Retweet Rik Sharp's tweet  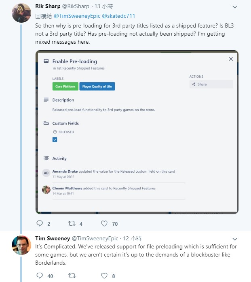pyautogui.click(x=72, y=223)
